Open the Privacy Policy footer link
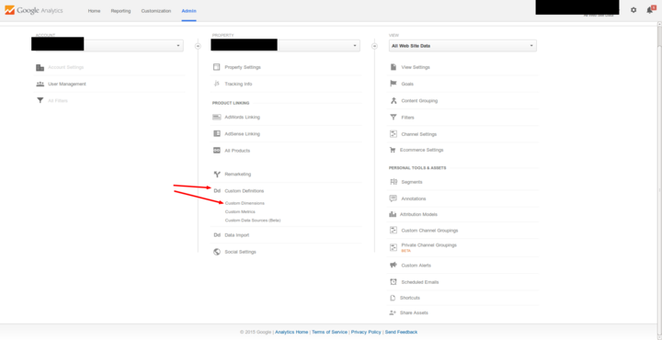Screen dimensions: 662x340 (x=366, y=332)
